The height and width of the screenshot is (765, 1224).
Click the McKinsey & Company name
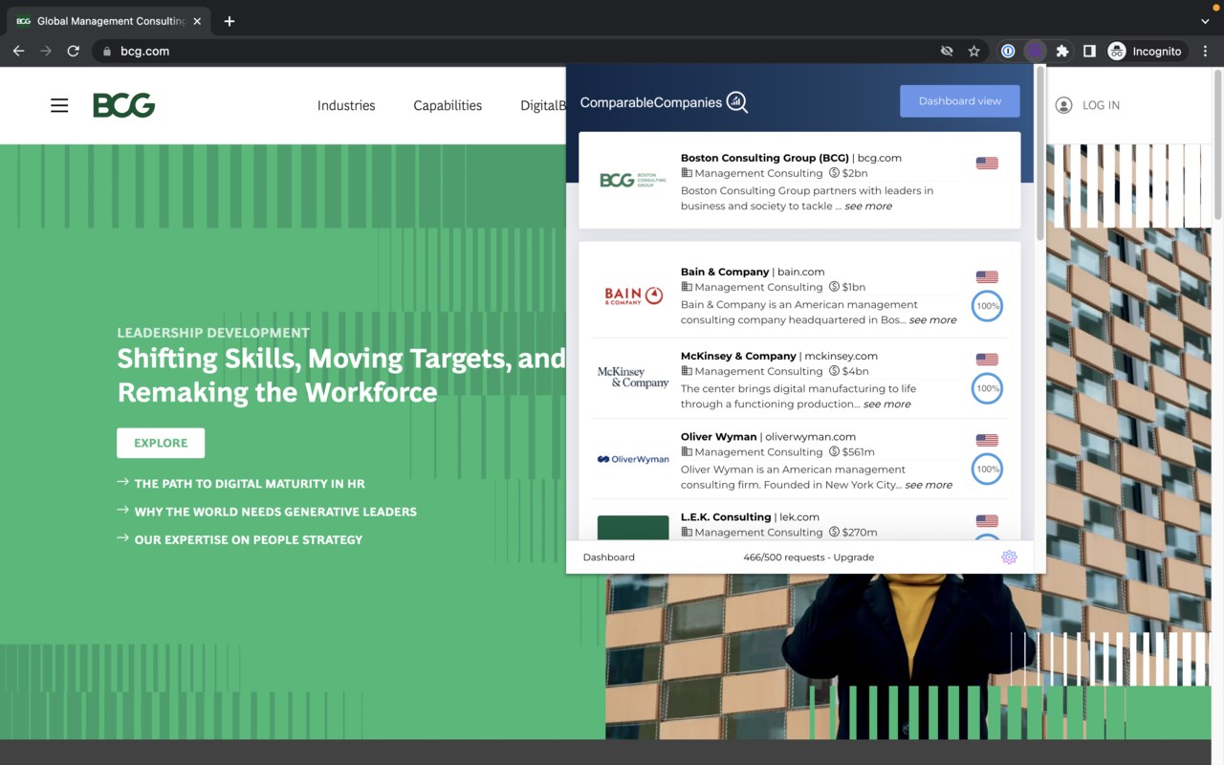(x=738, y=356)
